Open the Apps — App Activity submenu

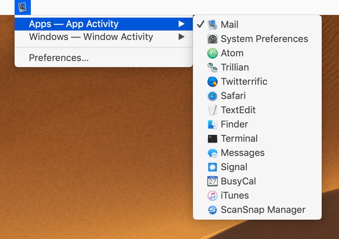[x=103, y=24]
